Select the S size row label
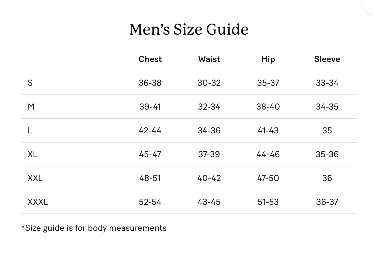The height and width of the screenshot is (263, 373). pos(30,83)
